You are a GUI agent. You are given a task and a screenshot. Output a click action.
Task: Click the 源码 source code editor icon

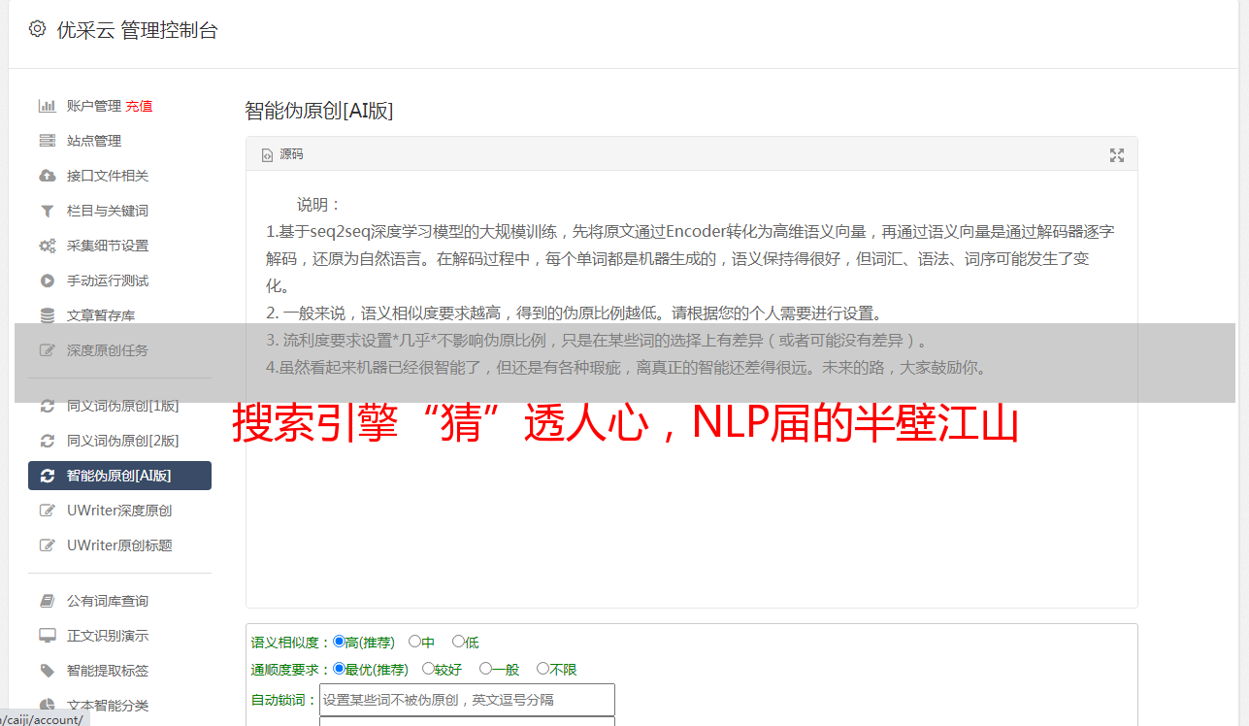tap(267, 155)
